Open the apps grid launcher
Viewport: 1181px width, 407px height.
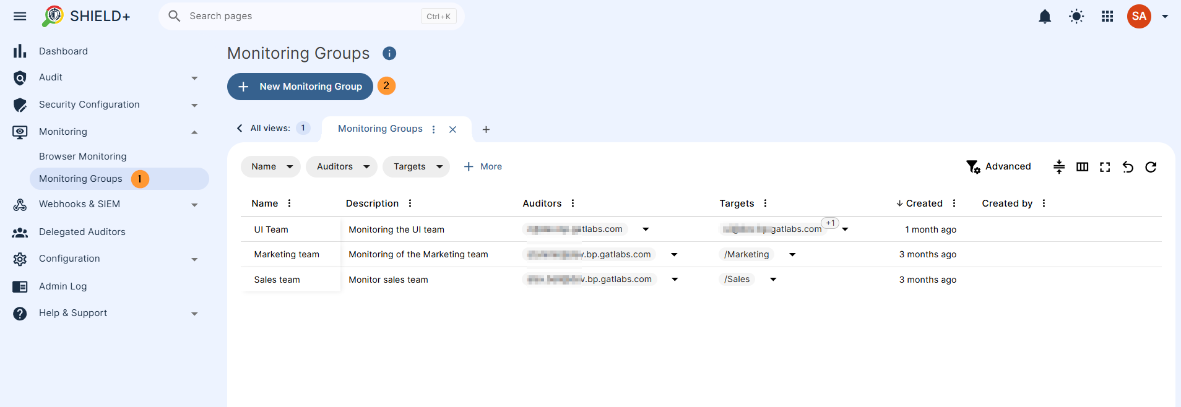(1107, 17)
